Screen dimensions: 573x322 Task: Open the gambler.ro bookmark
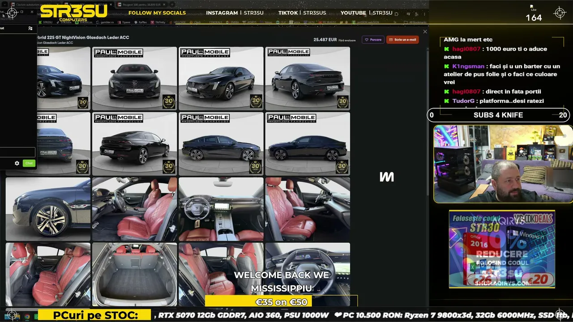(x=105, y=22)
